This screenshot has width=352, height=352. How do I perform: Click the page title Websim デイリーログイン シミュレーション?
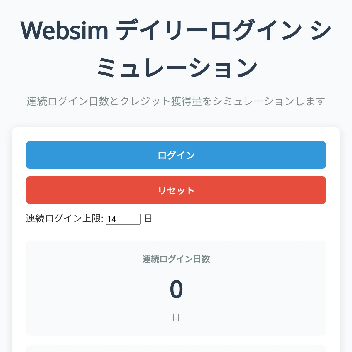176,47
